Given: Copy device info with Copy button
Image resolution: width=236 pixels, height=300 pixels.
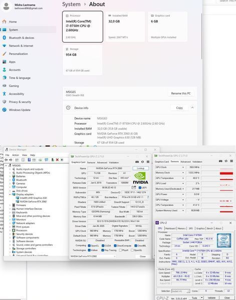Looking at the screenshot, I should coord(179,108).
